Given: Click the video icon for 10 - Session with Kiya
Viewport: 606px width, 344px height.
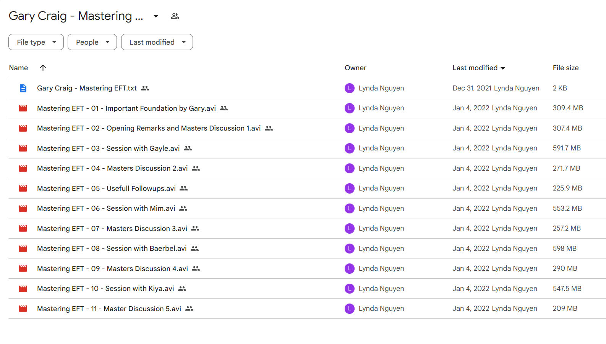Looking at the screenshot, I should coord(23,289).
